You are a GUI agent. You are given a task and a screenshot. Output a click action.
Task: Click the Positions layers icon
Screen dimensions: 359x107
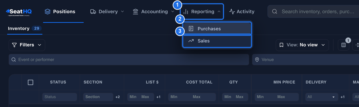click(x=47, y=11)
